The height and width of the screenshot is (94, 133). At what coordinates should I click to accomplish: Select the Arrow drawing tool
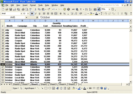pos(42,88)
